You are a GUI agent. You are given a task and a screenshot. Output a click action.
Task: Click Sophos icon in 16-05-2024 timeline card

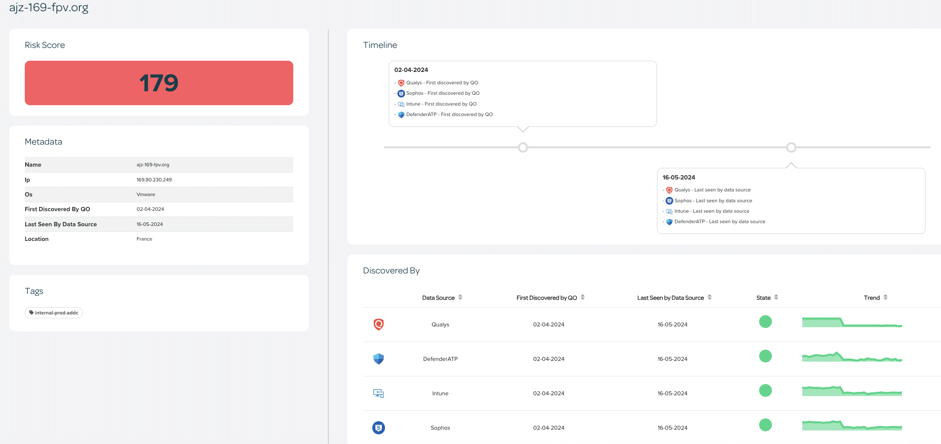[x=669, y=201]
